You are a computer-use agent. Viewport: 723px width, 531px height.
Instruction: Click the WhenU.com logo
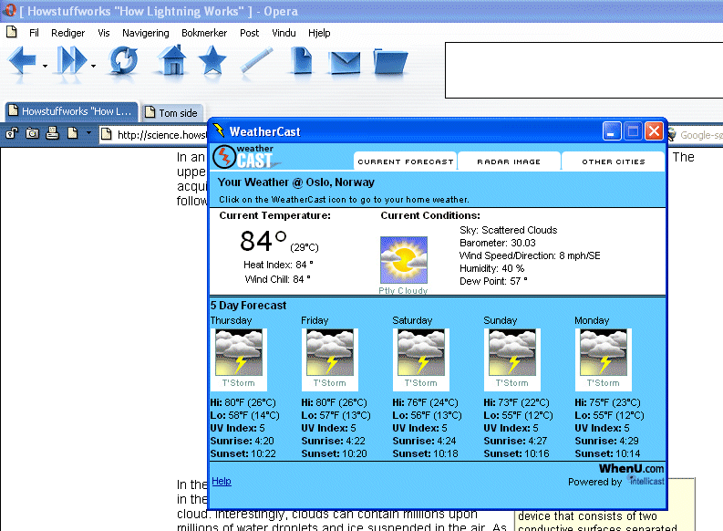631,469
